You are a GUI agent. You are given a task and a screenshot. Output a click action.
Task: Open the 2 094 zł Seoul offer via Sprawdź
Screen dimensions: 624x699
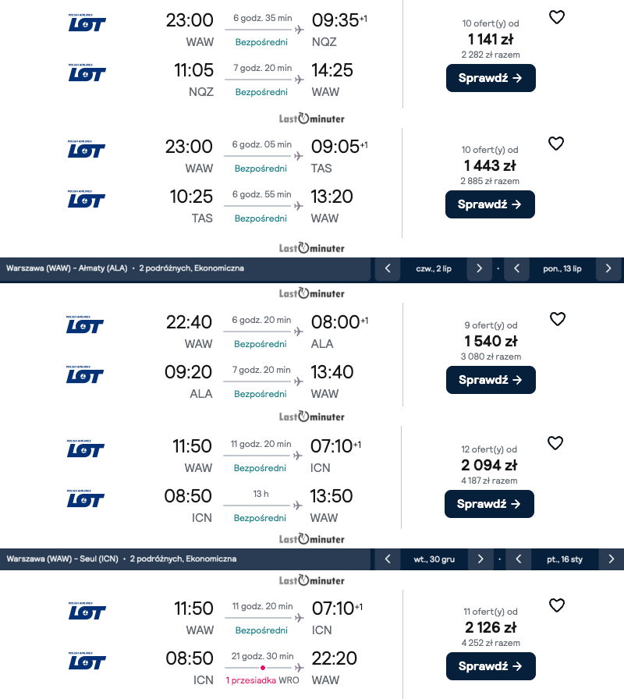(489, 504)
